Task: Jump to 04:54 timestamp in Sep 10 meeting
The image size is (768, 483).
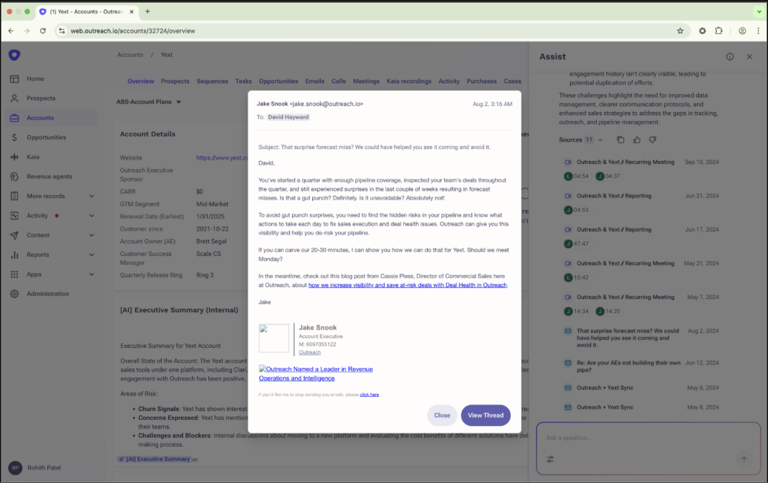Action: 577,177
